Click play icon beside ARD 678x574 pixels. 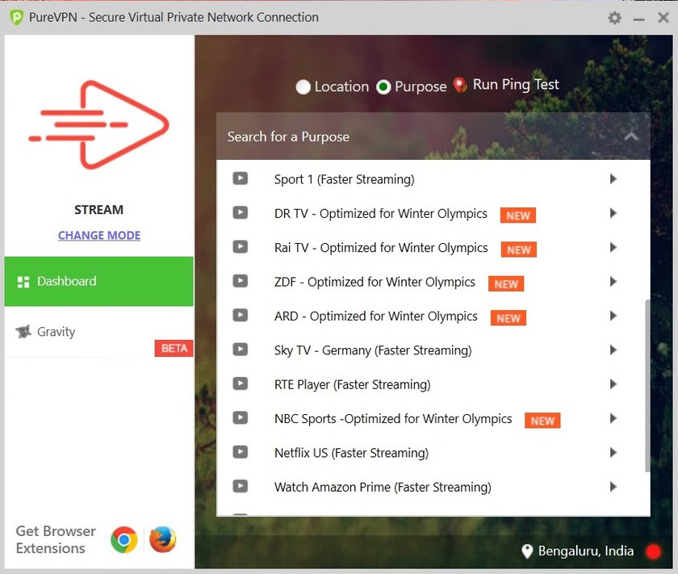(x=240, y=315)
